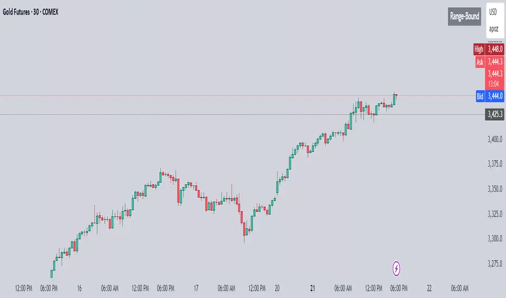
Task: Open the USD currency selector
Action: 493,11
